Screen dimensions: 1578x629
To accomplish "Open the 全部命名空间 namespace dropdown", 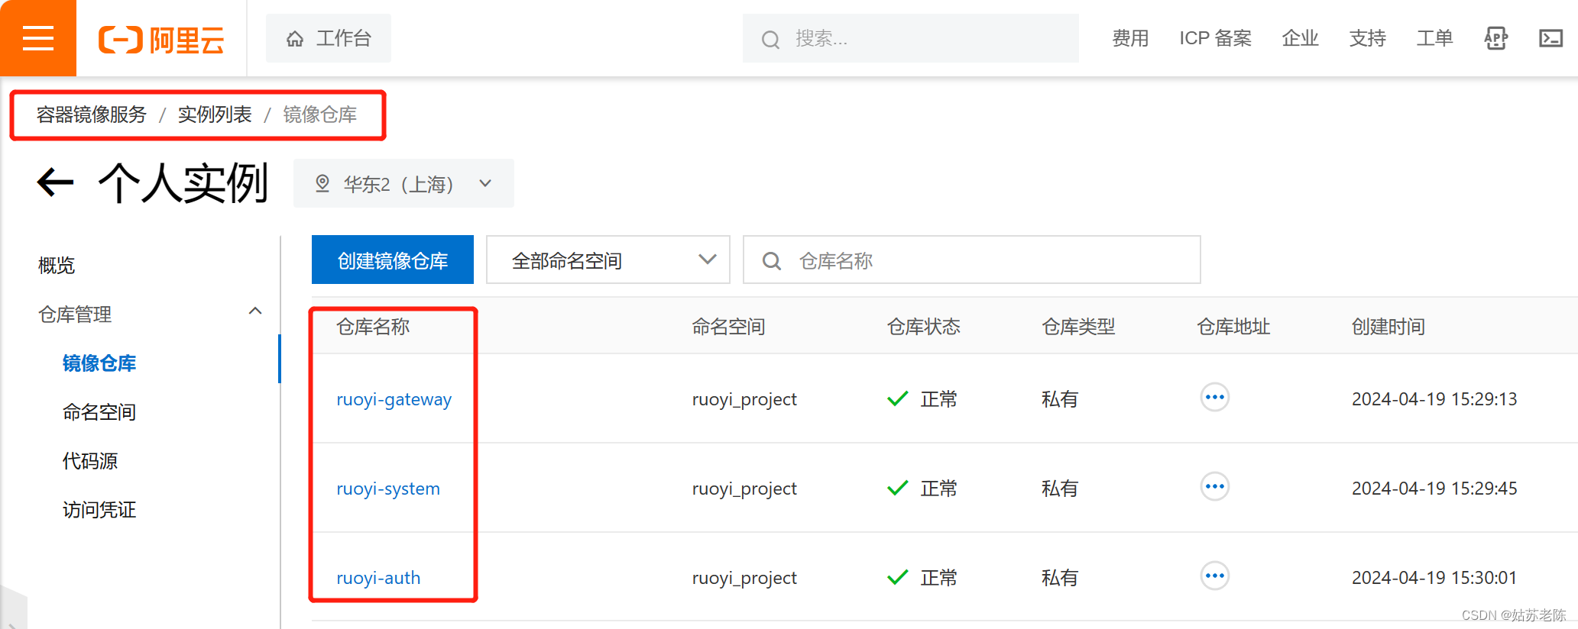I will pos(608,260).
